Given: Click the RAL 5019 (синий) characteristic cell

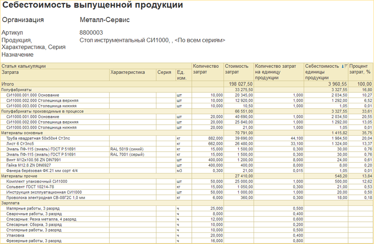Looking at the screenshot, I should click(x=127, y=149).
